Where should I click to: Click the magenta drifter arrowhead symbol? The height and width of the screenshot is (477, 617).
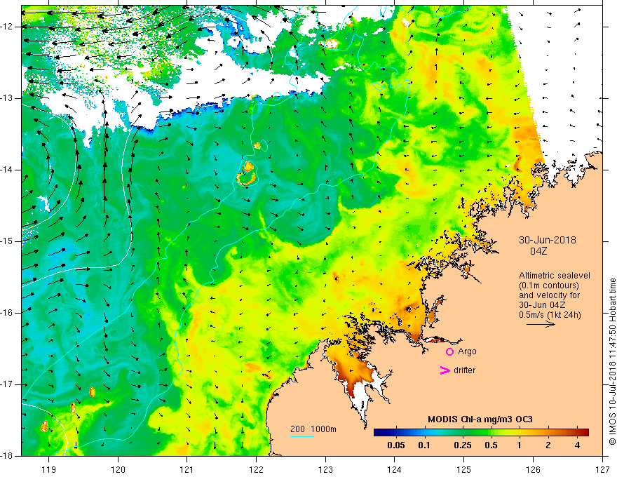(x=445, y=370)
